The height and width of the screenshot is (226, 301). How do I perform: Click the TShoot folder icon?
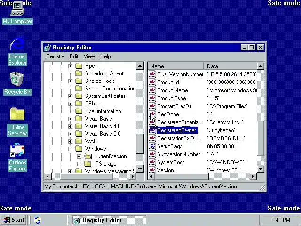click(79, 104)
